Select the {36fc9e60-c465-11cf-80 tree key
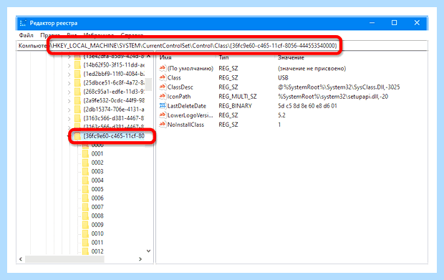Viewport: 444px width, 280px height. pyautogui.click(x=114, y=136)
